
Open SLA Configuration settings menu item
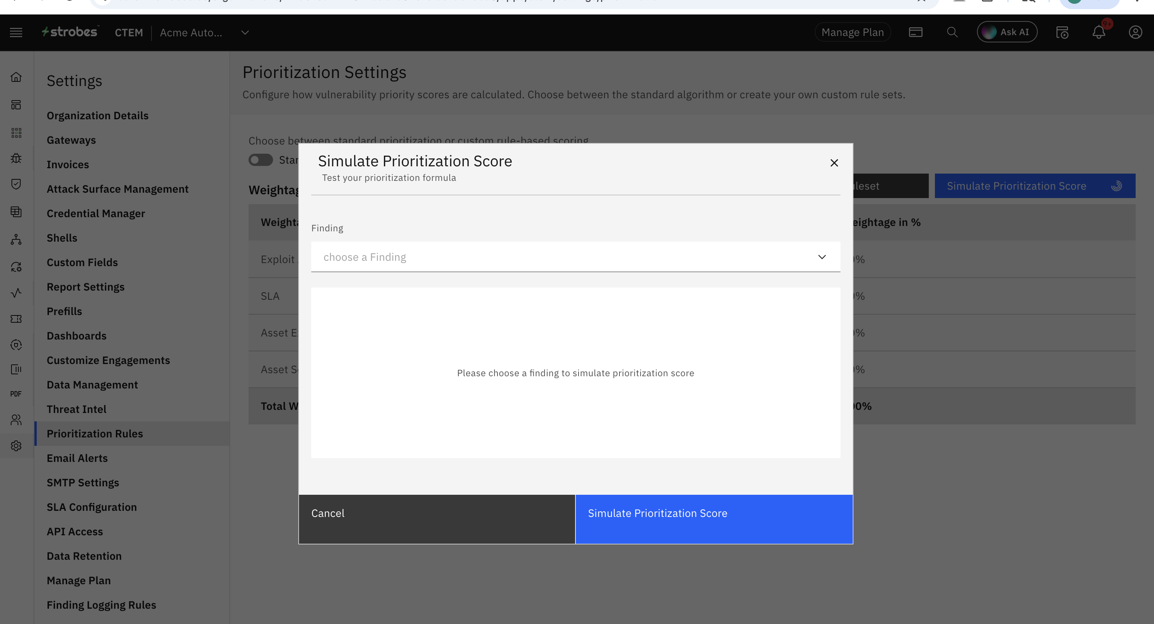coord(91,507)
